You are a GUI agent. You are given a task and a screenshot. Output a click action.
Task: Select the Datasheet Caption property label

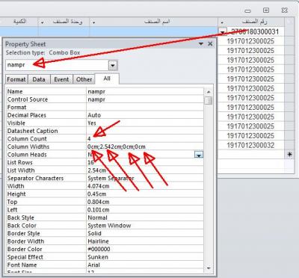tap(32, 131)
